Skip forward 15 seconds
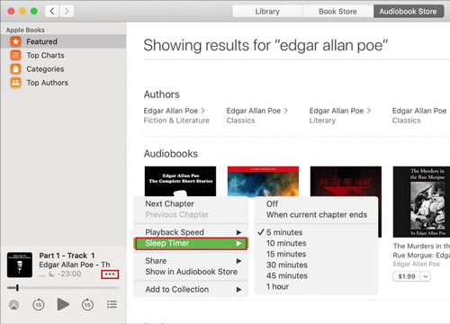450x324 pixels. (87, 305)
